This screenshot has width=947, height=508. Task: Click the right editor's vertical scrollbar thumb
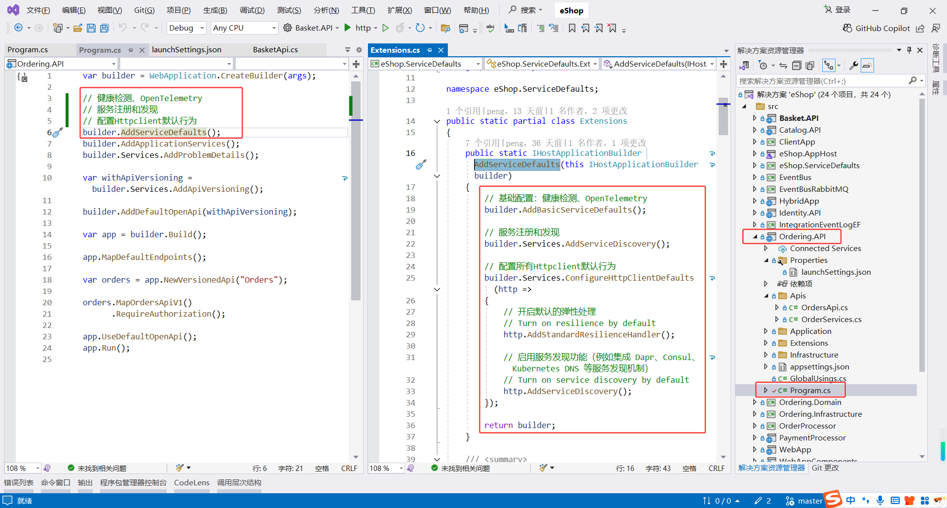point(723,117)
